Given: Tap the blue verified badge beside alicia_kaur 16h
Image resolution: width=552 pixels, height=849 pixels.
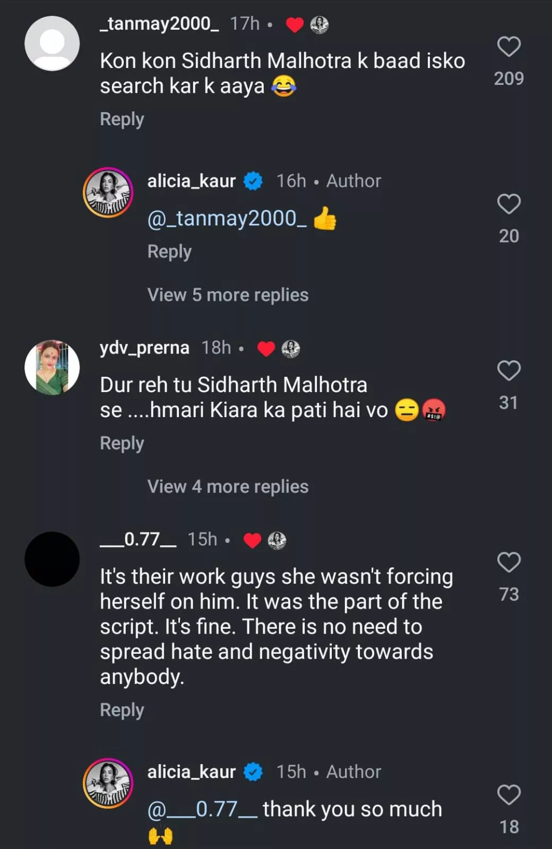Looking at the screenshot, I should point(253,181).
